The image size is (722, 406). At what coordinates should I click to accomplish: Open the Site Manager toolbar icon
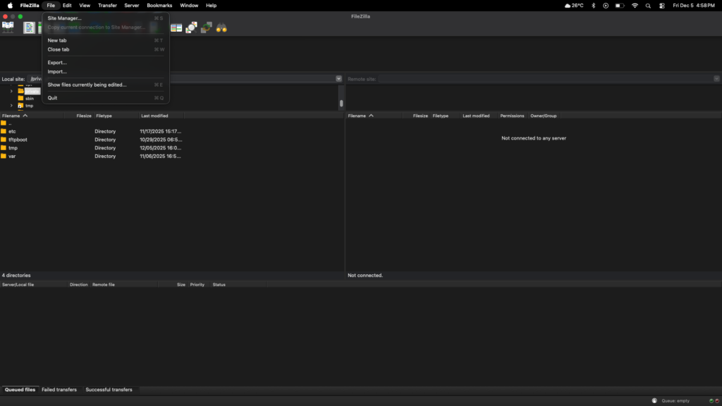pos(8,27)
